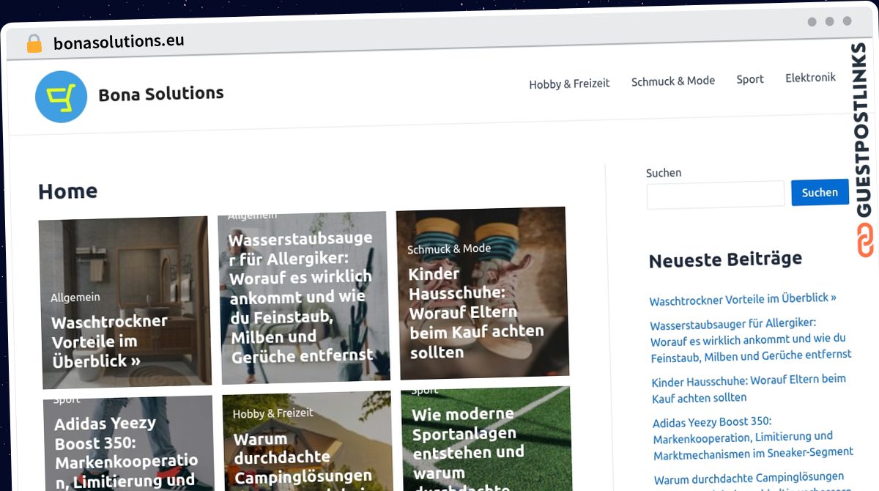Click the Bona Solutions cart logo
The image size is (879, 491).
62,97
